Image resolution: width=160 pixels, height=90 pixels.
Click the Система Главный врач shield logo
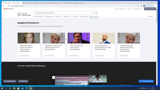pos(19,14)
